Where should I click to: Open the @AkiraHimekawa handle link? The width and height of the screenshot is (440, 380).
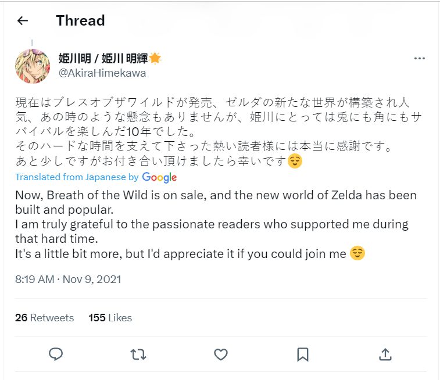(102, 73)
